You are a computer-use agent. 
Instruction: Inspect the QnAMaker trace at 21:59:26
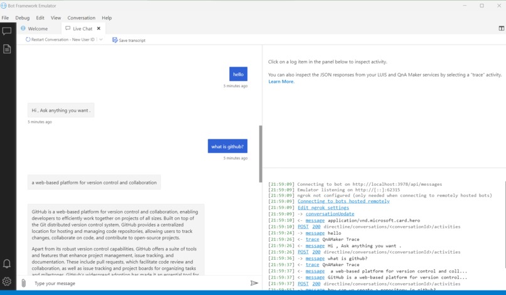[313, 239]
